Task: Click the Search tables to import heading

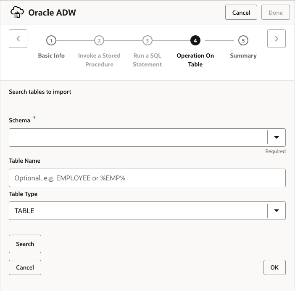Action: point(40,92)
